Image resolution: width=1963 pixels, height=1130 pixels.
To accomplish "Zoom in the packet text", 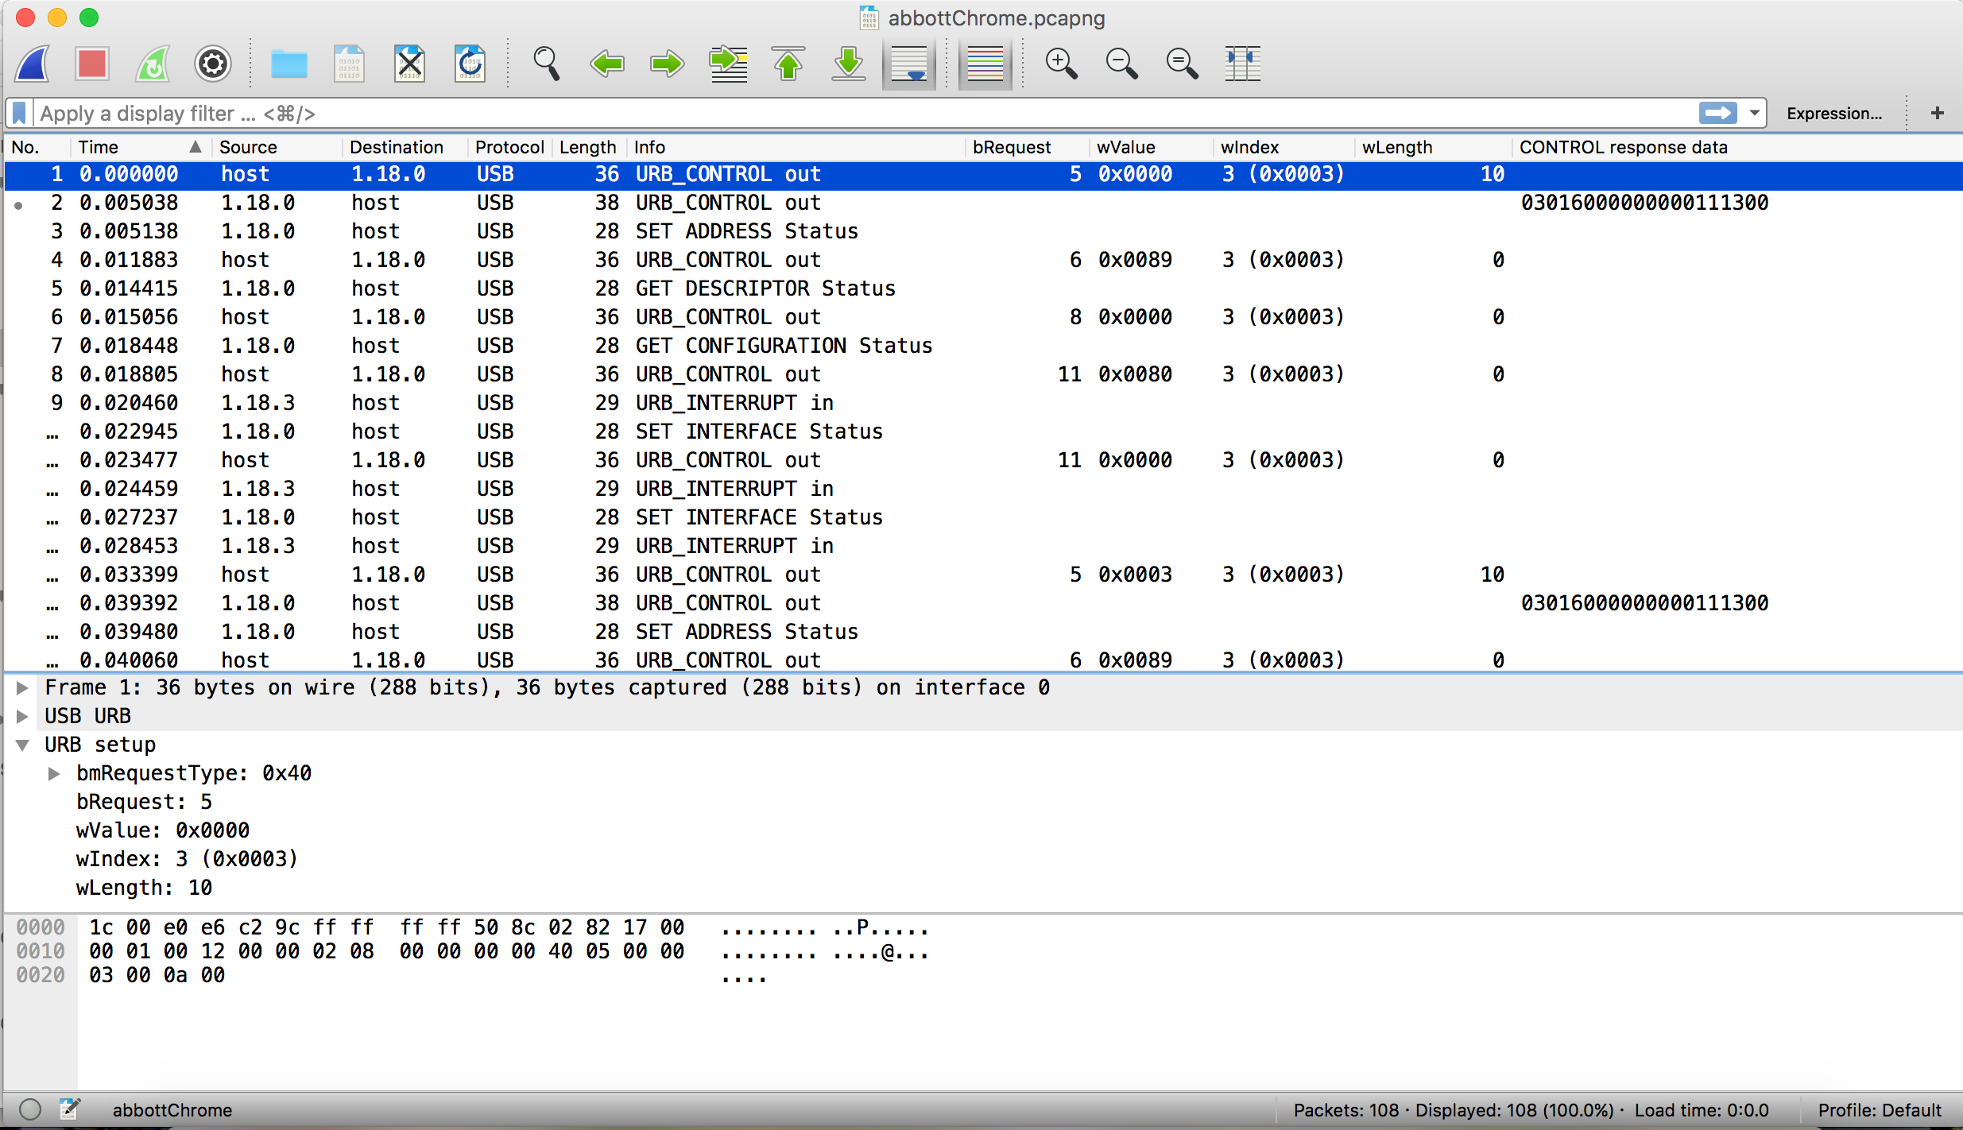I will tap(1062, 64).
